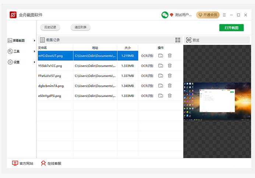Click the 开通会员 membership button
This screenshot has width=255, height=178.
tap(208, 15)
